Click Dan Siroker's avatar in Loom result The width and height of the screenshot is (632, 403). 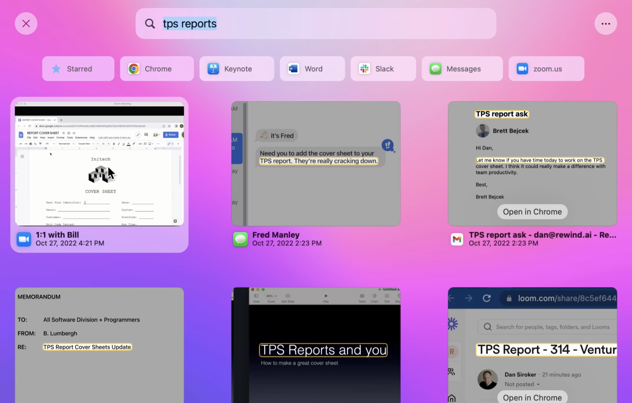(487, 379)
